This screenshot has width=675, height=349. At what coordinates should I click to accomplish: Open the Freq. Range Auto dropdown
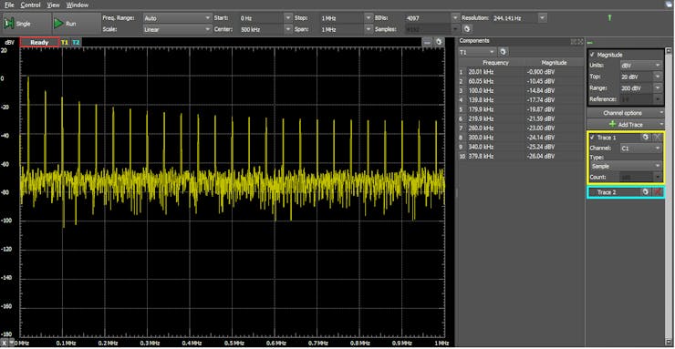click(x=176, y=18)
